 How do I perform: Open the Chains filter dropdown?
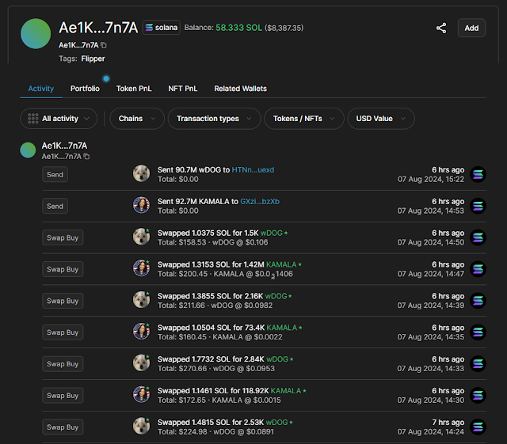click(x=137, y=119)
